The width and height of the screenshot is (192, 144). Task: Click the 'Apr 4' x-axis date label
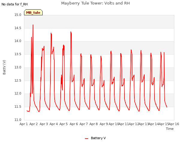pyautogui.click(x=54, y=124)
